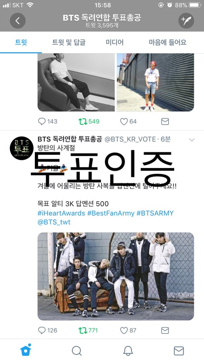View the group winter jackets photo
204x363 pixels.
pos(116,276)
